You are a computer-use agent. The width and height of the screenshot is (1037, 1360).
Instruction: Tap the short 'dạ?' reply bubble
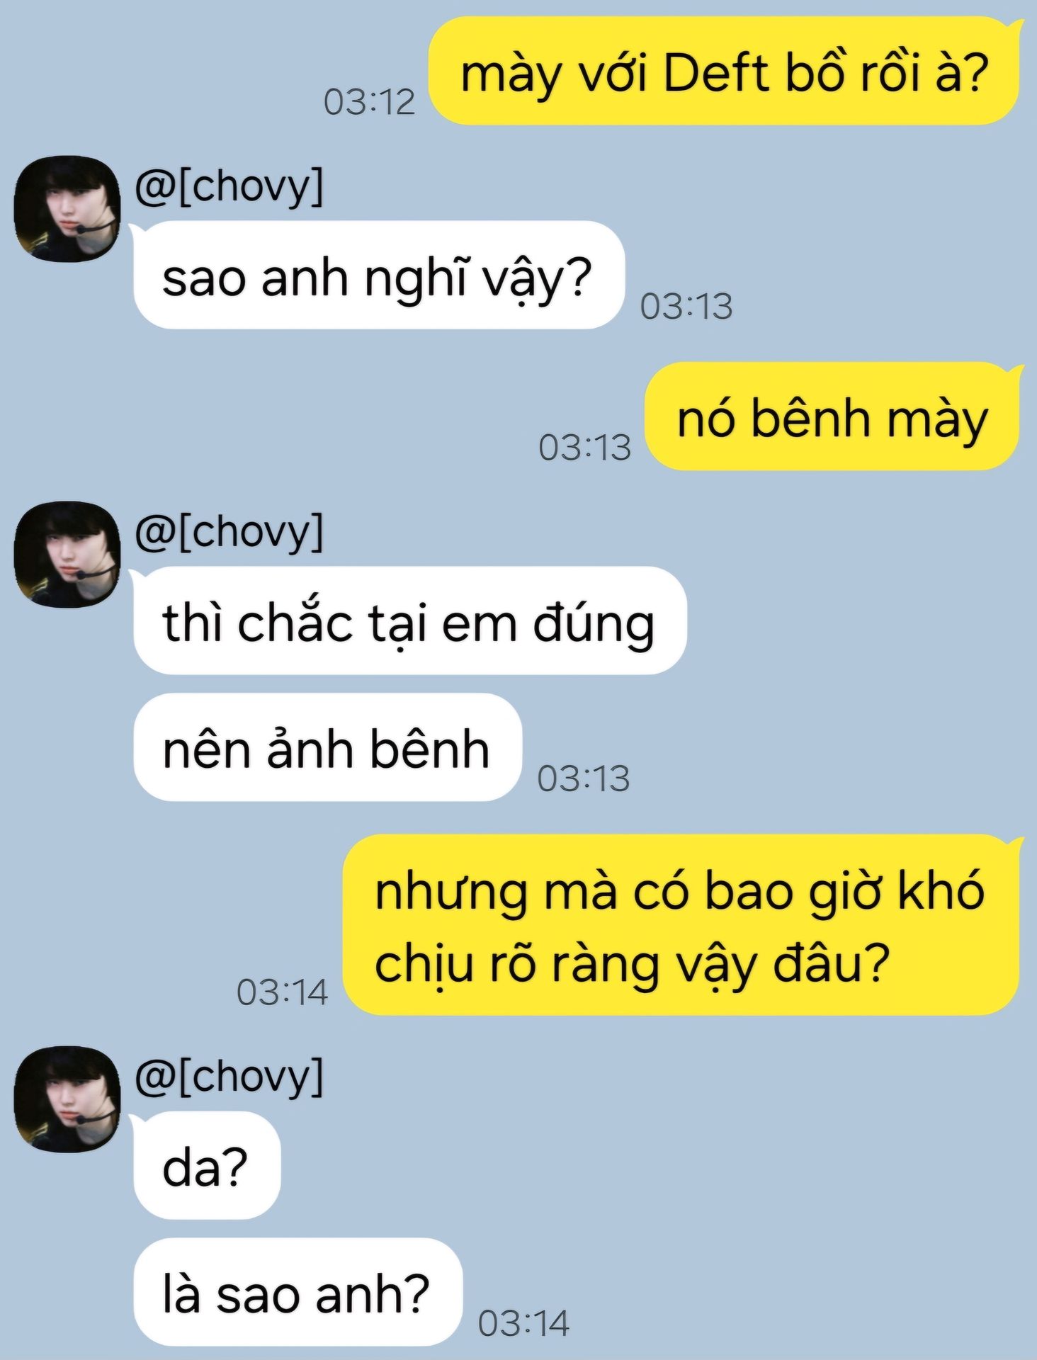(x=207, y=1165)
